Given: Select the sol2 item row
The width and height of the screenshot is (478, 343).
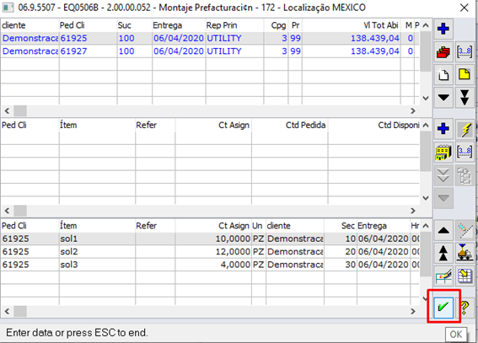Looking at the screenshot, I should (210, 252).
